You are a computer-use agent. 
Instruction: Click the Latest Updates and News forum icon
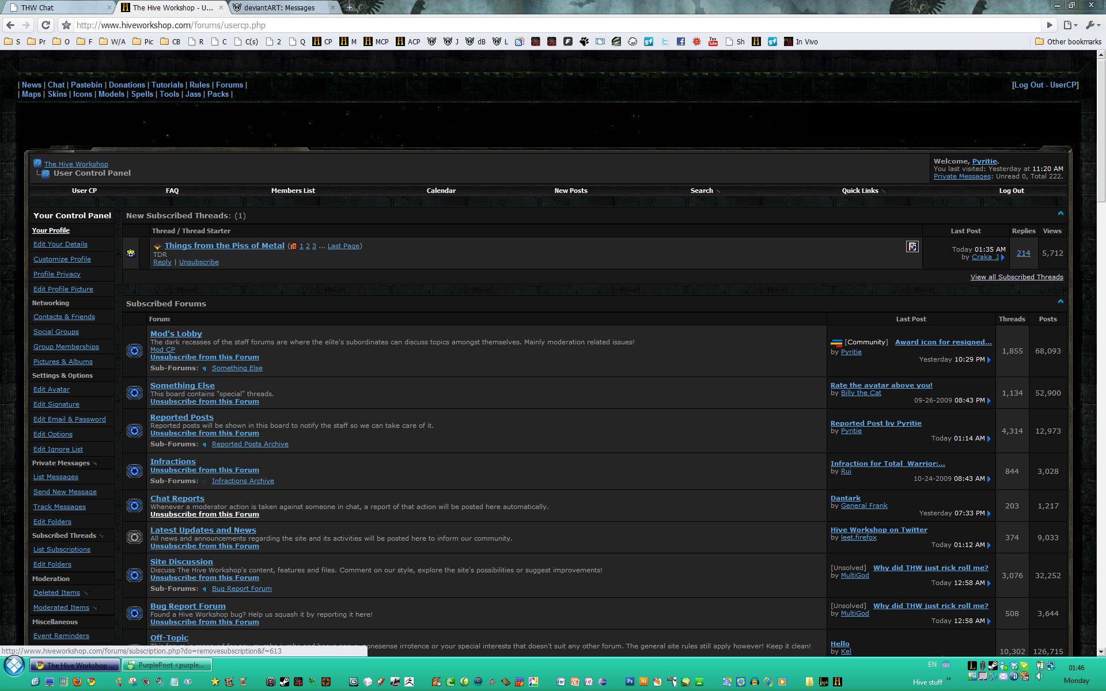coord(134,537)
